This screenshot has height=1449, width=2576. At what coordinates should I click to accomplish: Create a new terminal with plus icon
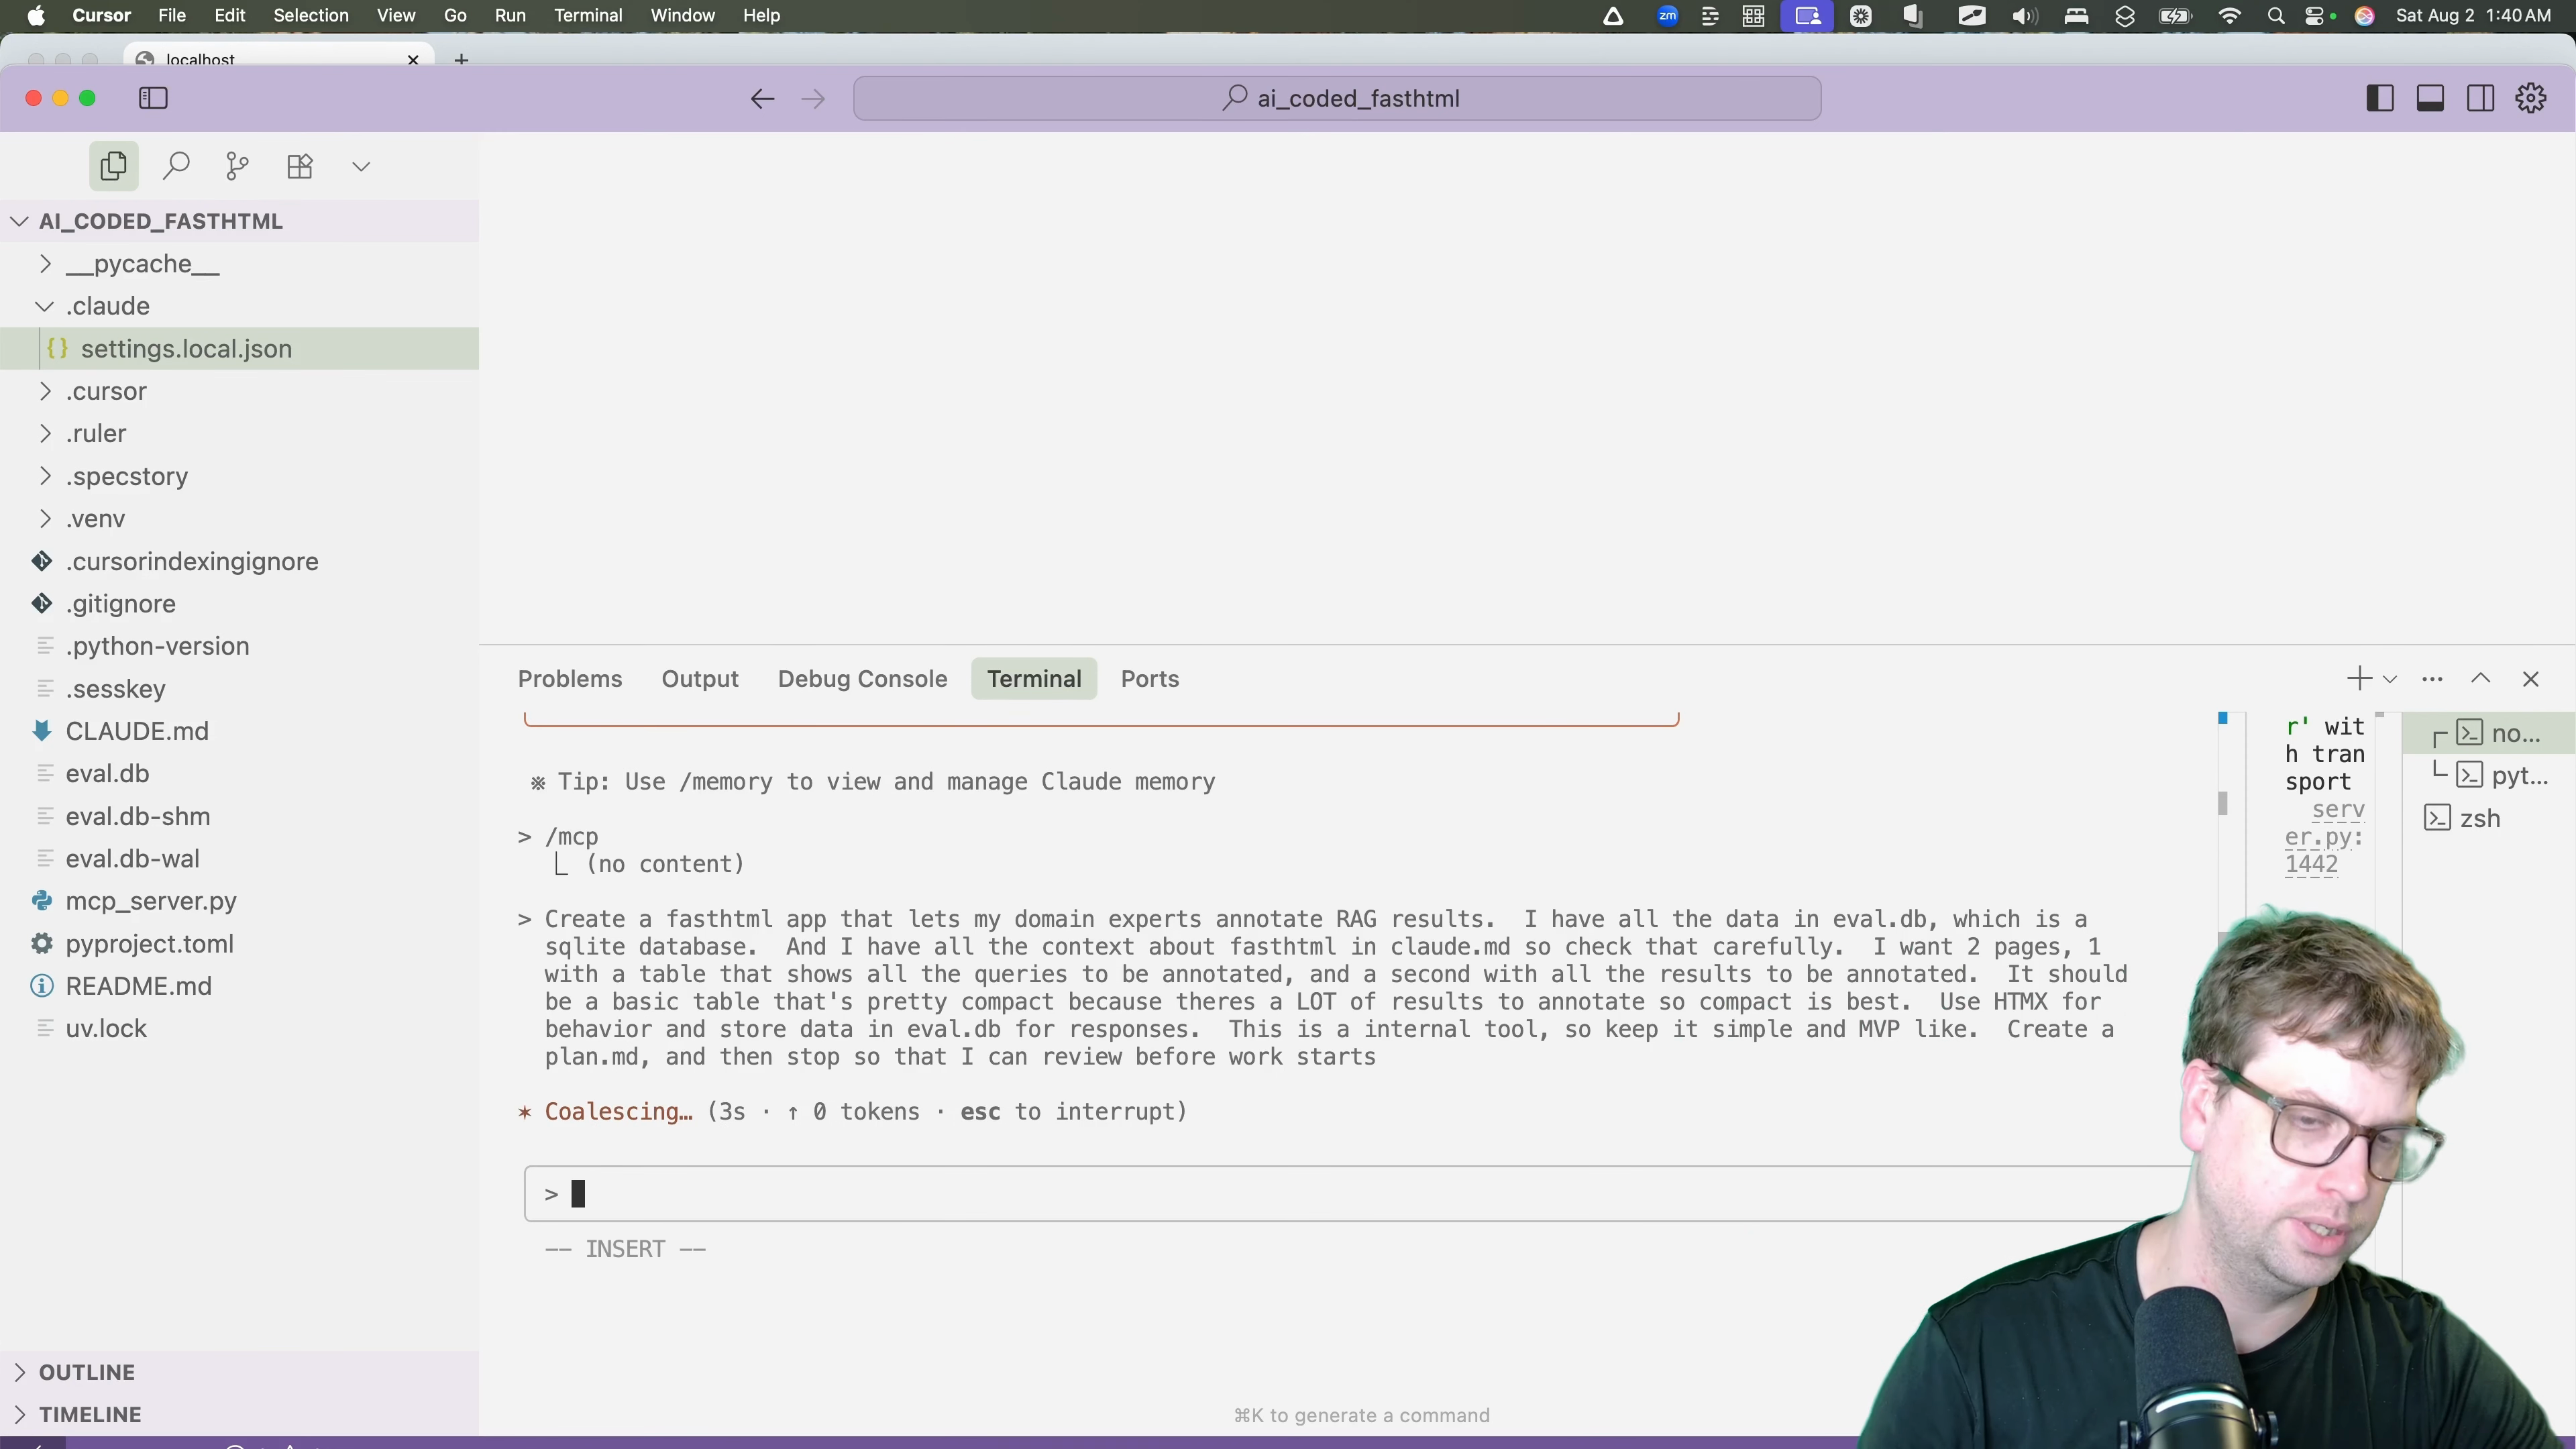pyautogui.click(x=2358, y=679)
